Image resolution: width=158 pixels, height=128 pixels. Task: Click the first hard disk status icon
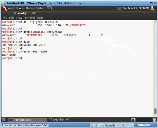[x=92, y=125]
